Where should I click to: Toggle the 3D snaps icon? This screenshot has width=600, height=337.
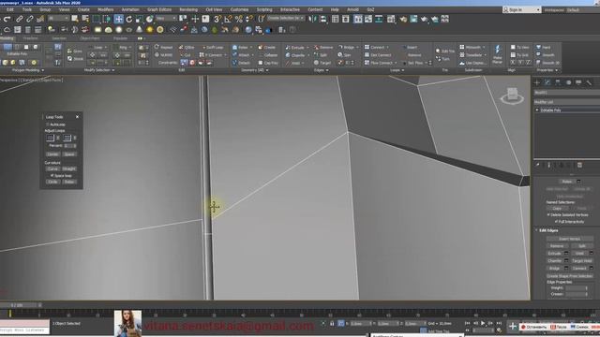pos(217,19)
